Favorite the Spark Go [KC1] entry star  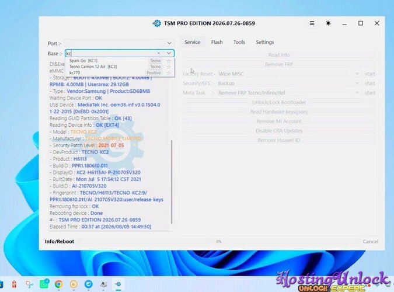click(169, 61)
